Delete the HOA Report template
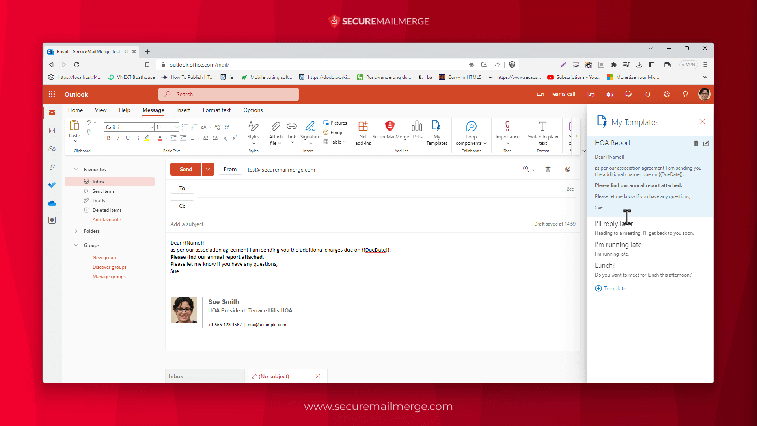The height and width of the screenshot is (426, 757). (696, 144)
